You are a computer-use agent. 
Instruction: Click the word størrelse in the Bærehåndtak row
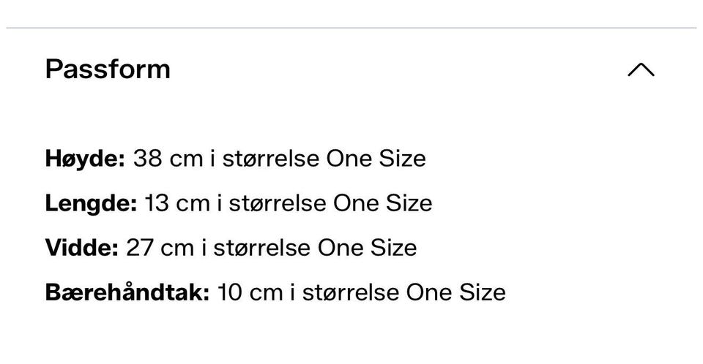click(351, 293)
